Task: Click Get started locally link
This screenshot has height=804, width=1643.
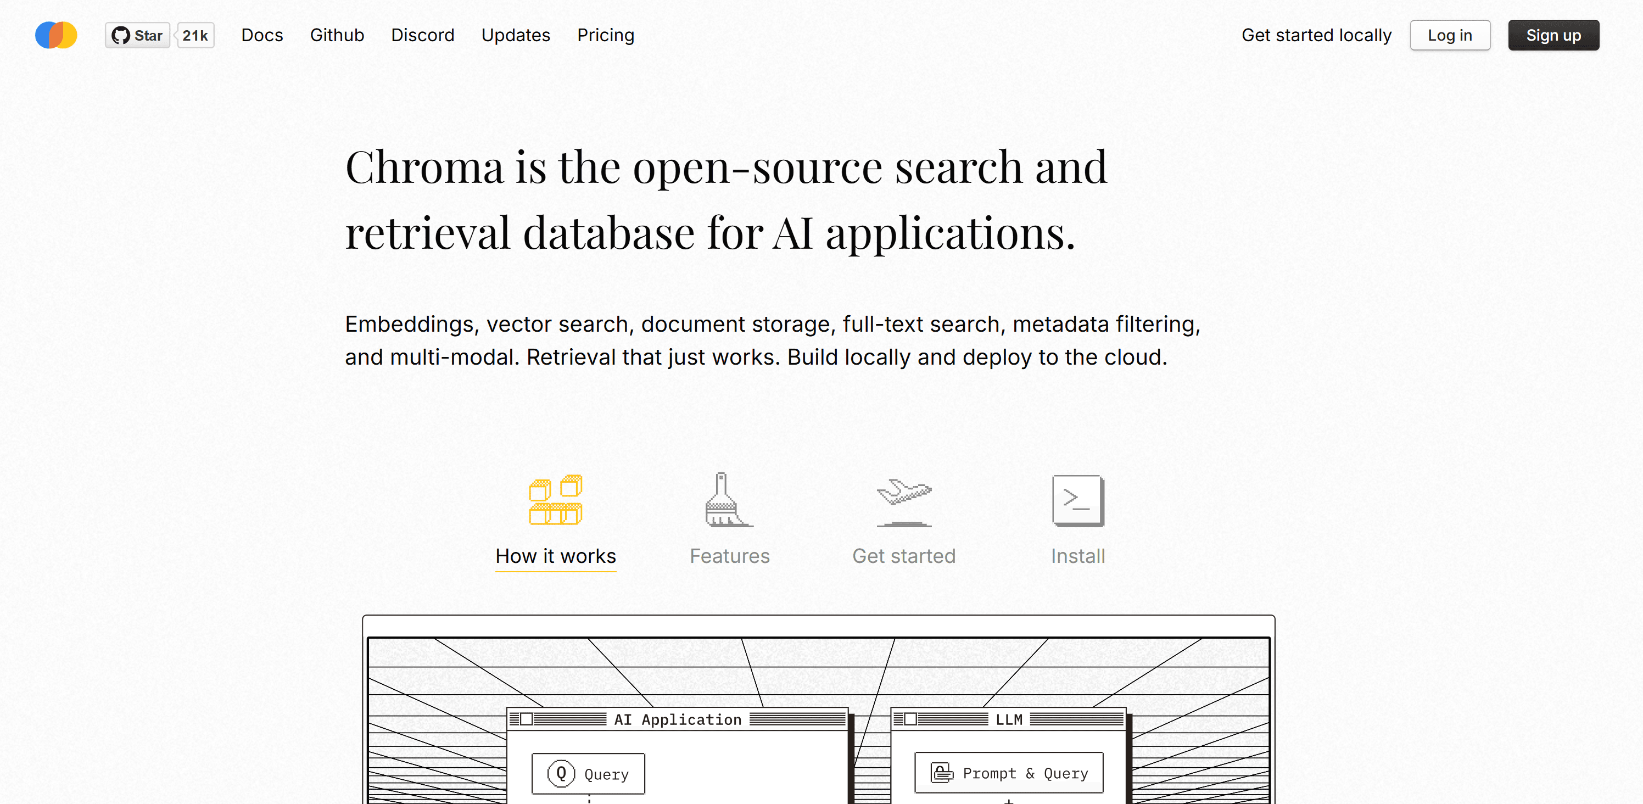Action: (x=1316, y=35)
